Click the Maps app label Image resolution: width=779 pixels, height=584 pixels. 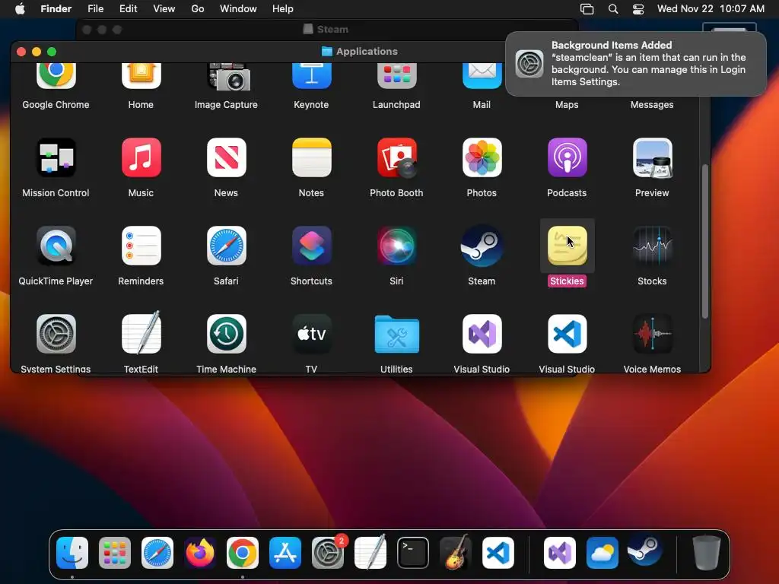tap(567, 105)
